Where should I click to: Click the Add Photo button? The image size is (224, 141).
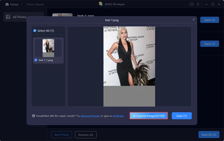click(61, 135)
